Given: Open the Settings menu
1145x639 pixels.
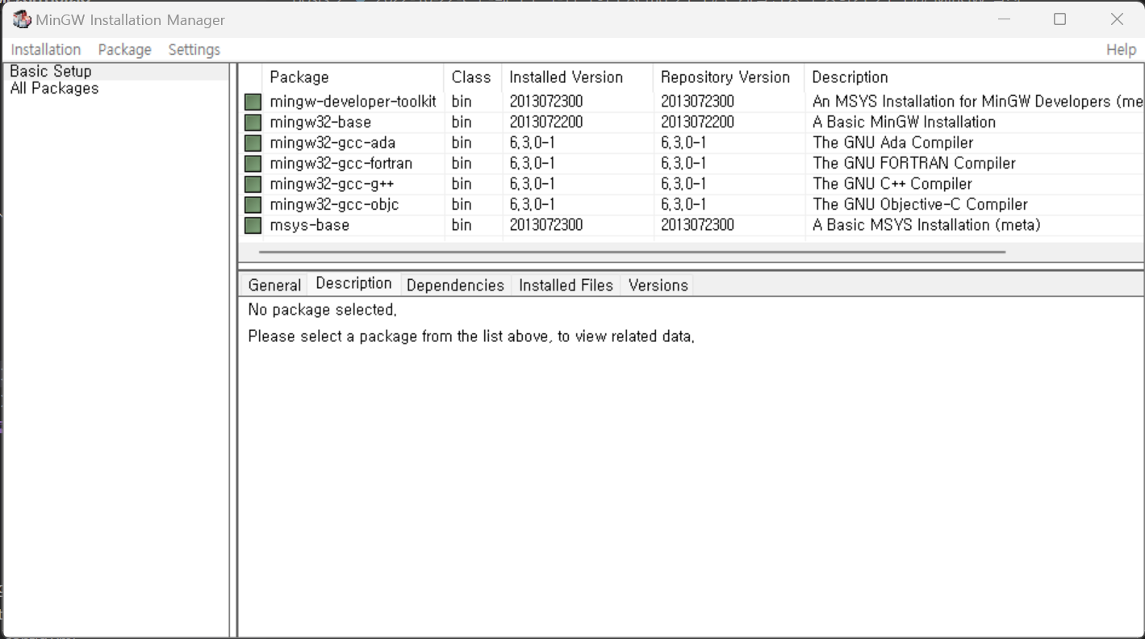Looking at the screenshot, I should [x=194, y=49].
